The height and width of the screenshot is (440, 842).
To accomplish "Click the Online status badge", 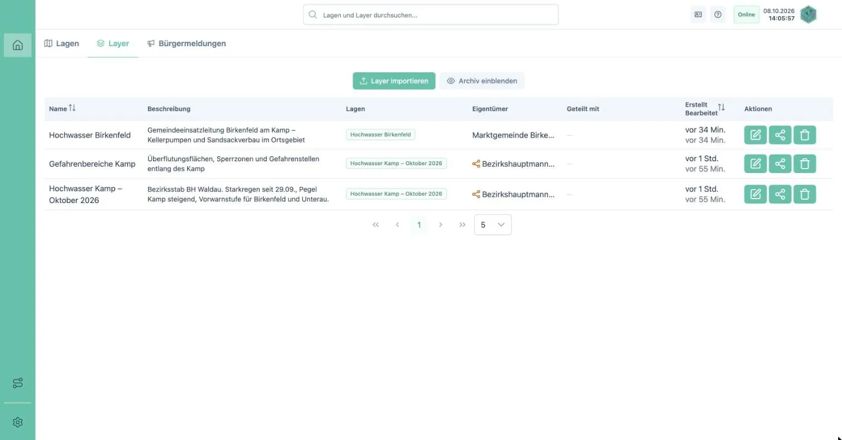I will coord(746,14).
